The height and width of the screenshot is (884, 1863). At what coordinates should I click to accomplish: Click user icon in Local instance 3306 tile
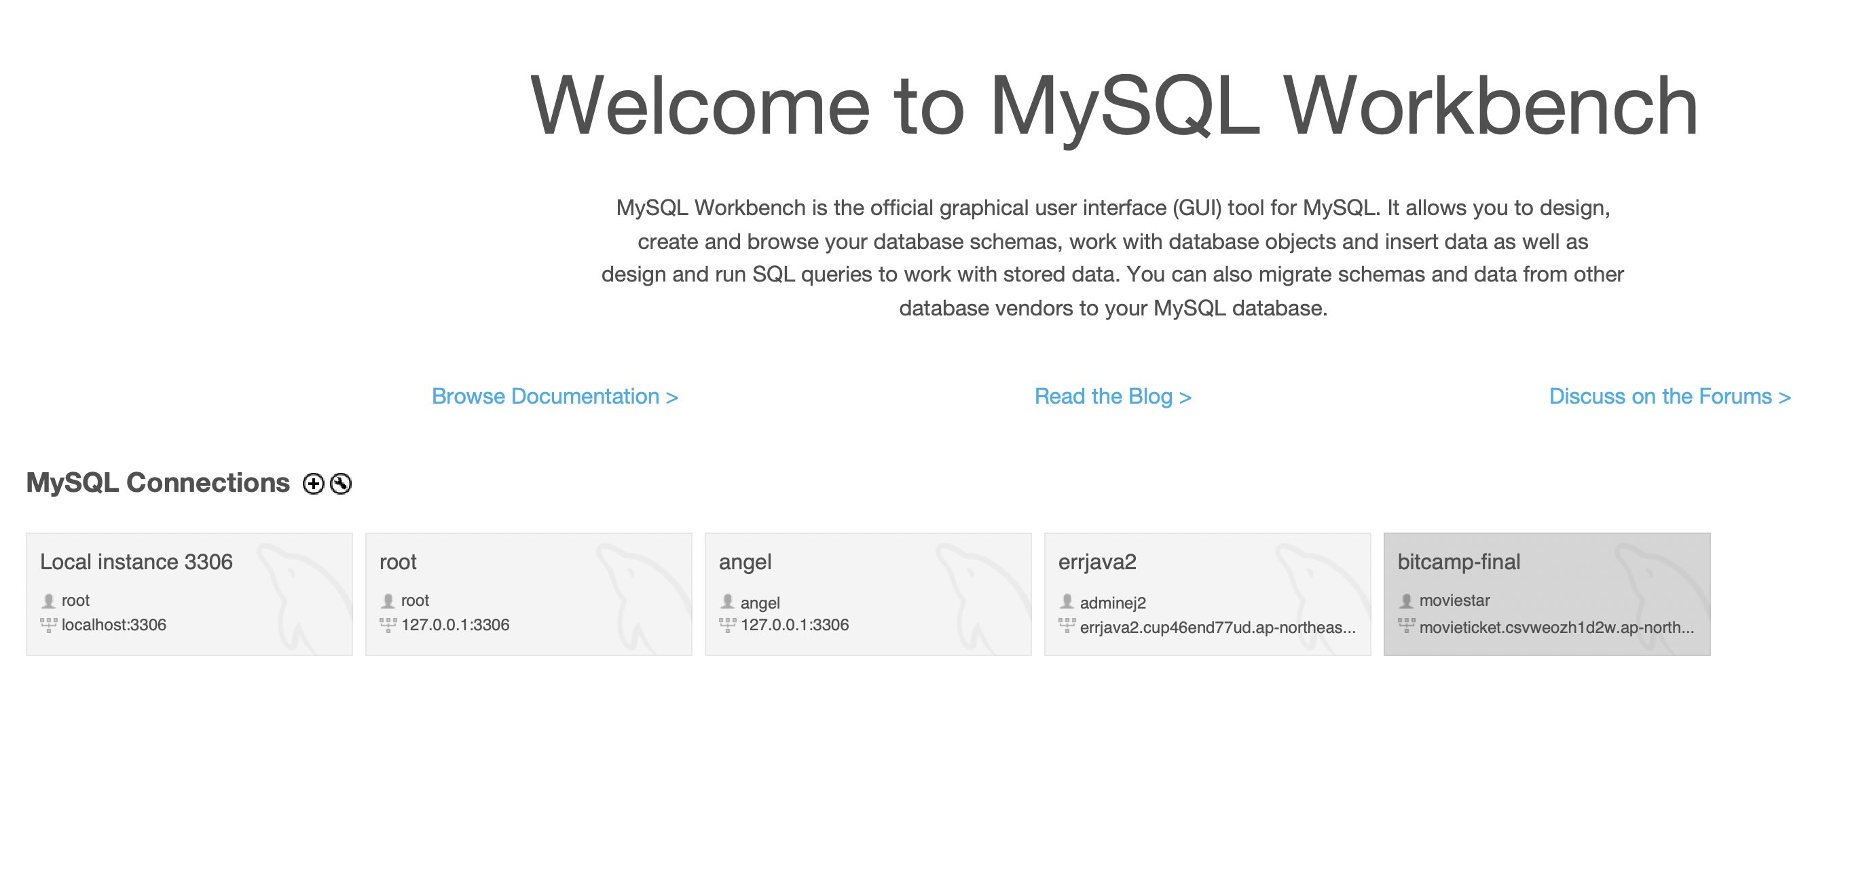click(x=48, y=600)
